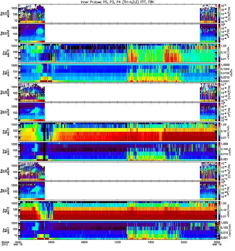
Task: Click the "thd fbk edc12" y-axis label
Action: pyautogui.click(x=6, y=132)
